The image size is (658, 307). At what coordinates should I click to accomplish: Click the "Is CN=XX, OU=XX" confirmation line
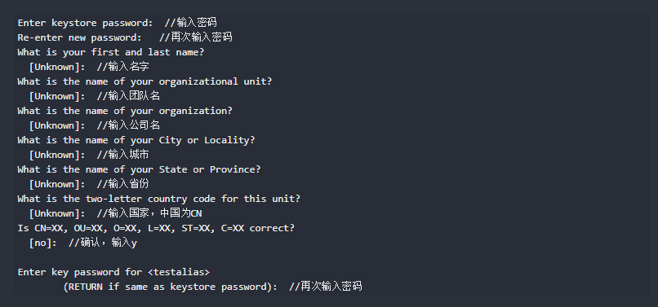(156, 228)
